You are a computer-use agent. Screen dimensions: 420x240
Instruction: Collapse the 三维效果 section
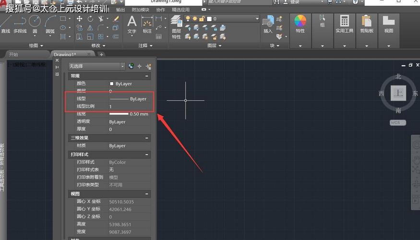(x=147, y=138)
